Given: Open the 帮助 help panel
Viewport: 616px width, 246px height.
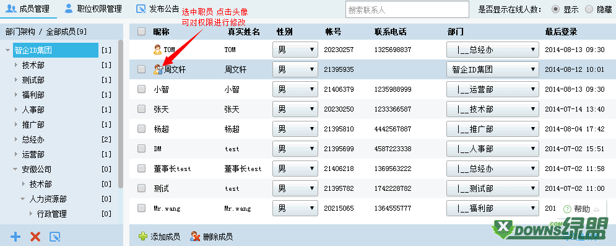Looking at the screenshot, I should pyautogui.click(x=581, y=209).
